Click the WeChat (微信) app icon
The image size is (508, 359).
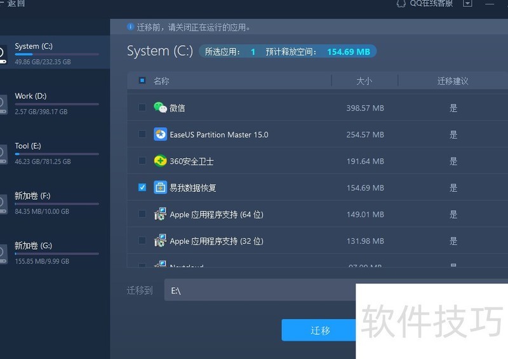pyautogui.click(x=160, y=108)
